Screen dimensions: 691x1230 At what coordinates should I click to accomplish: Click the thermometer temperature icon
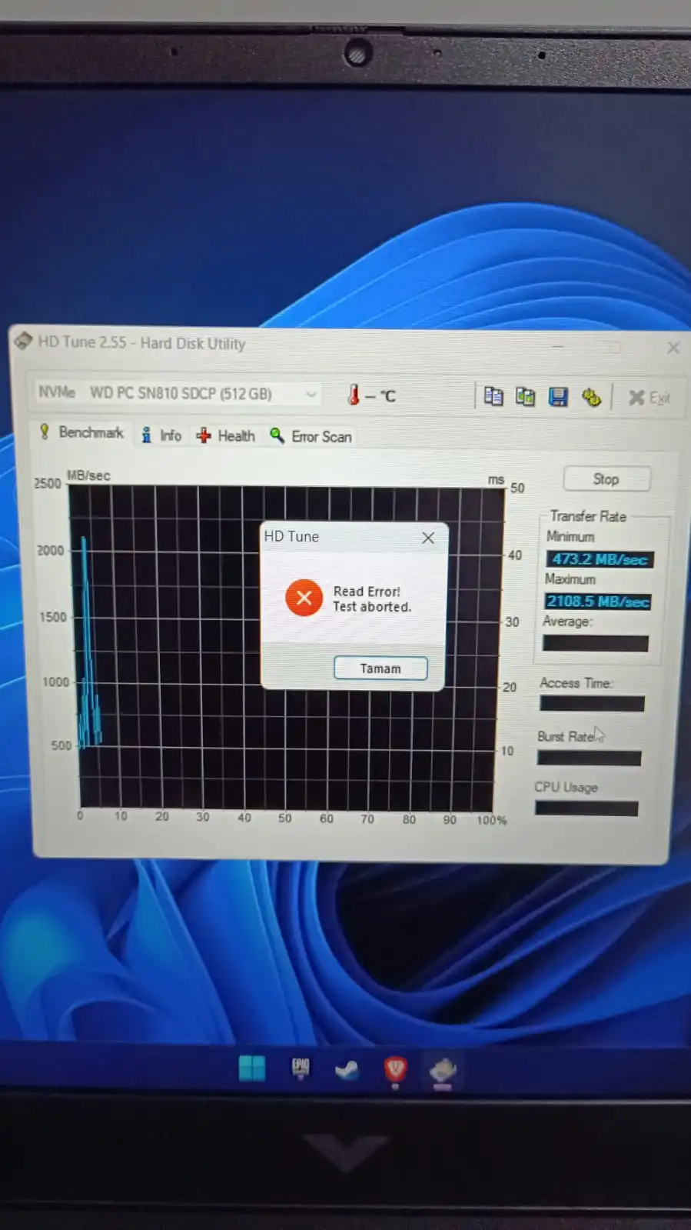click(x=354, y=395)
